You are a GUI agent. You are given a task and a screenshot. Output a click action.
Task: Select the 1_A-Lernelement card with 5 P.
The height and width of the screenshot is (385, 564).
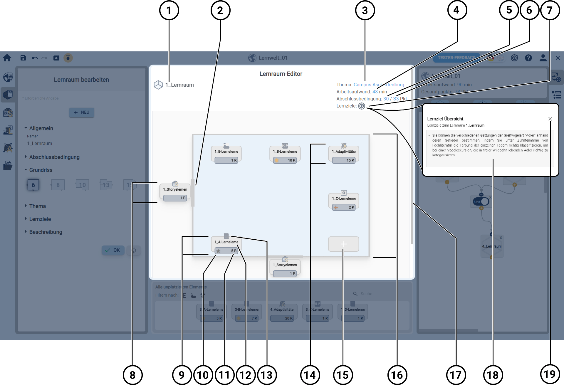226,244
